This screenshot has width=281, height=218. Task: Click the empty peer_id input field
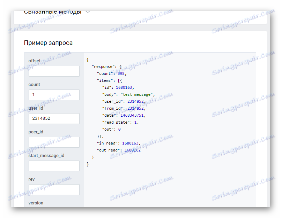coord(54,142)
